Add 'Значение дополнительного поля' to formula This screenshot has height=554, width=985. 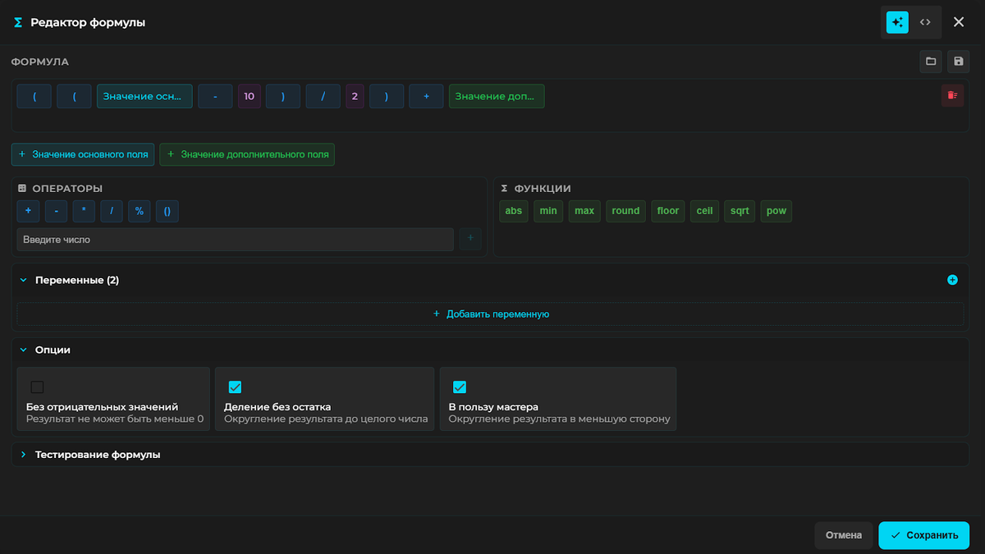click(x=247, y=154)
